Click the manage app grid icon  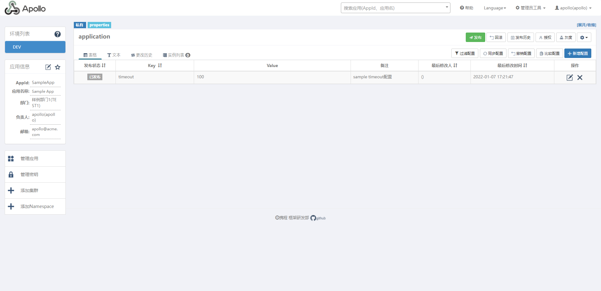coord(11,158)
